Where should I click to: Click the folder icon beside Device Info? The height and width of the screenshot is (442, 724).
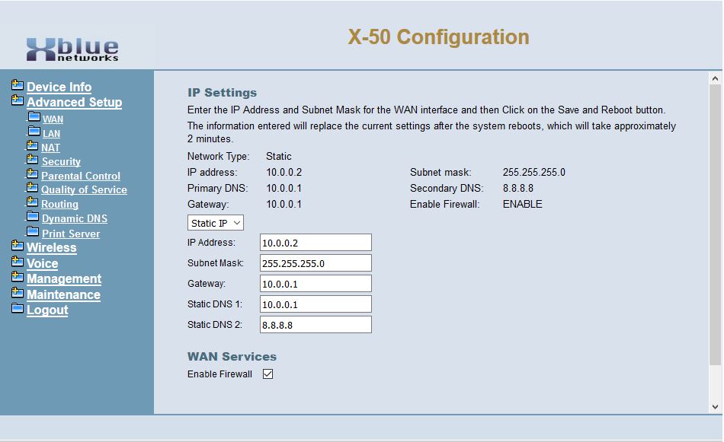(x=18, y=86)
